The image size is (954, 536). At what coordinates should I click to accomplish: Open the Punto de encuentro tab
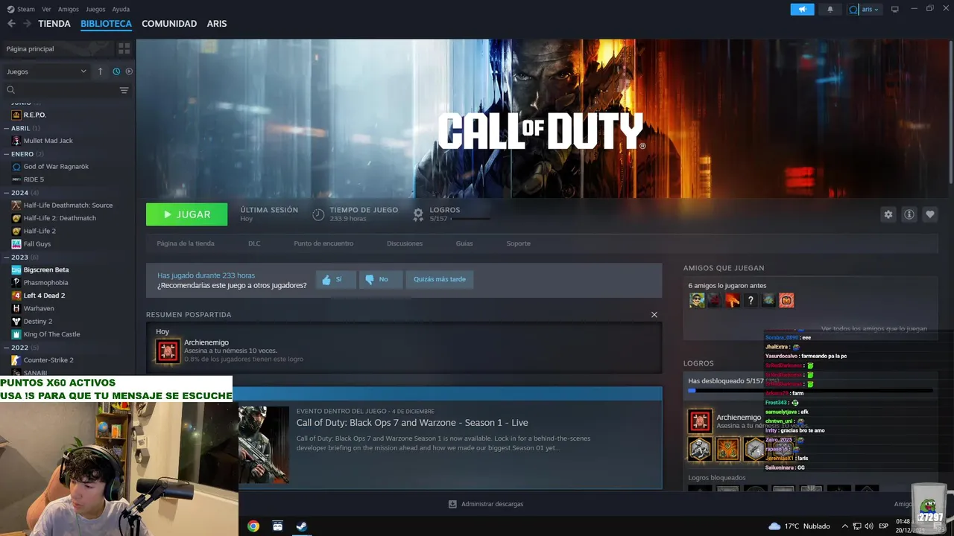click(323, 243)
